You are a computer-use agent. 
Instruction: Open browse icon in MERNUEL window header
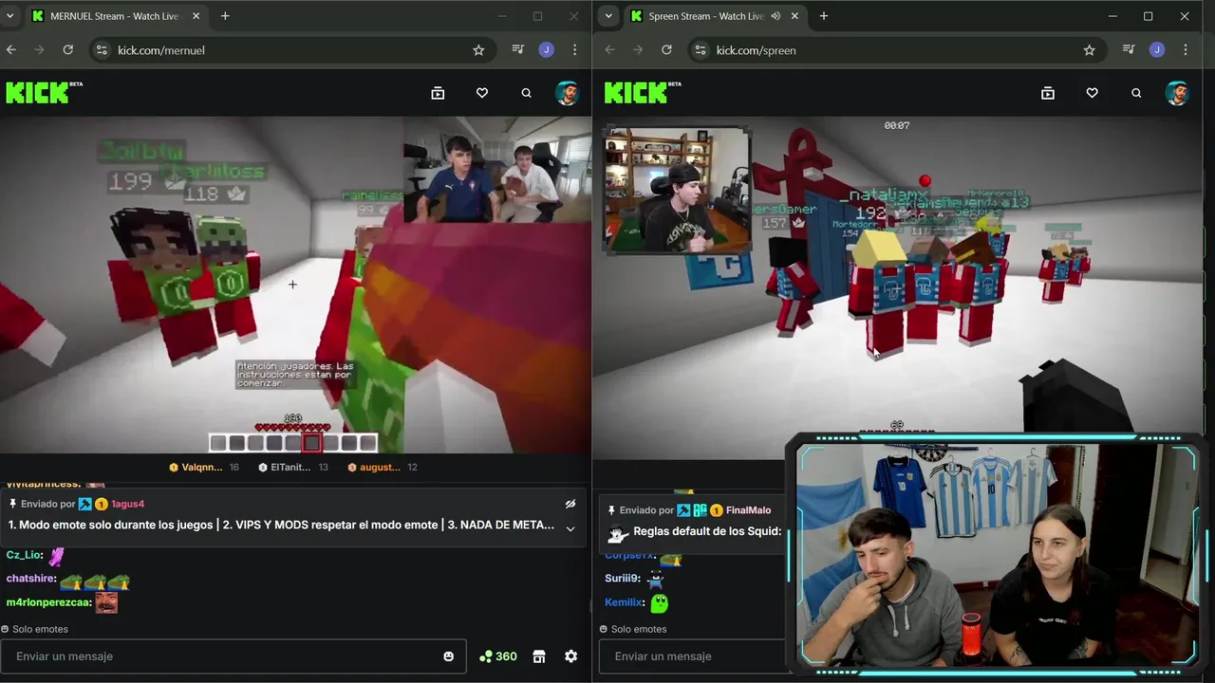pyautogui.click(x=438, y=93)
